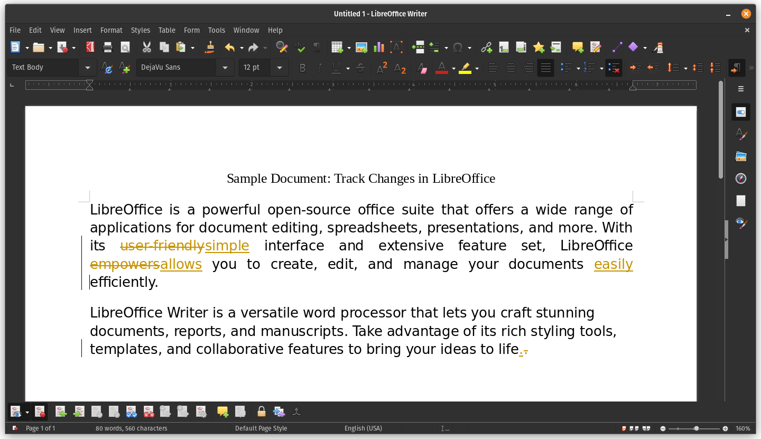Open the Tools menu

pyautogui.click(x=217, y=30)
